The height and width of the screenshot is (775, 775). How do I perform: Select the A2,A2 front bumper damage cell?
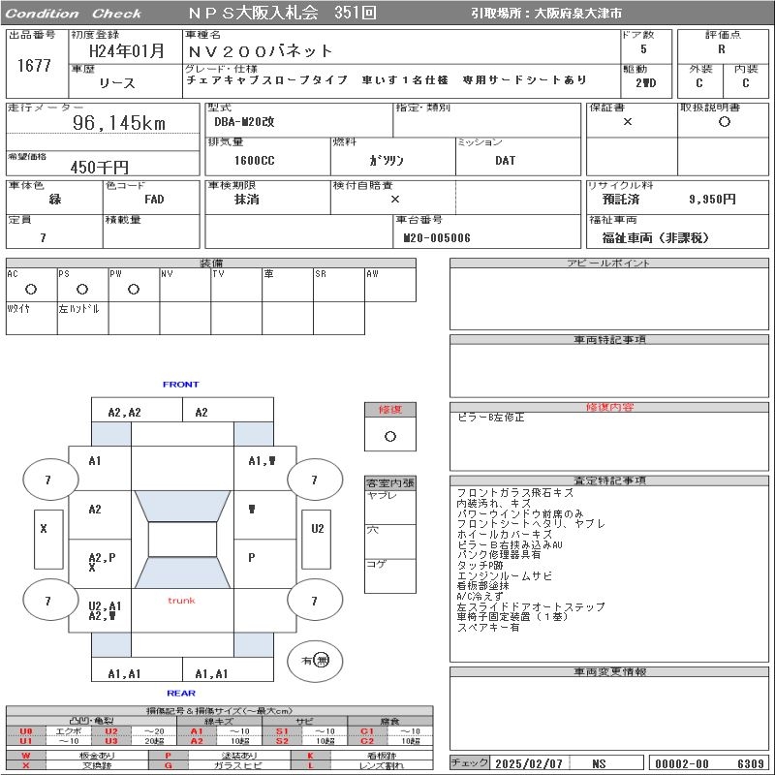(x=137, y=409)
